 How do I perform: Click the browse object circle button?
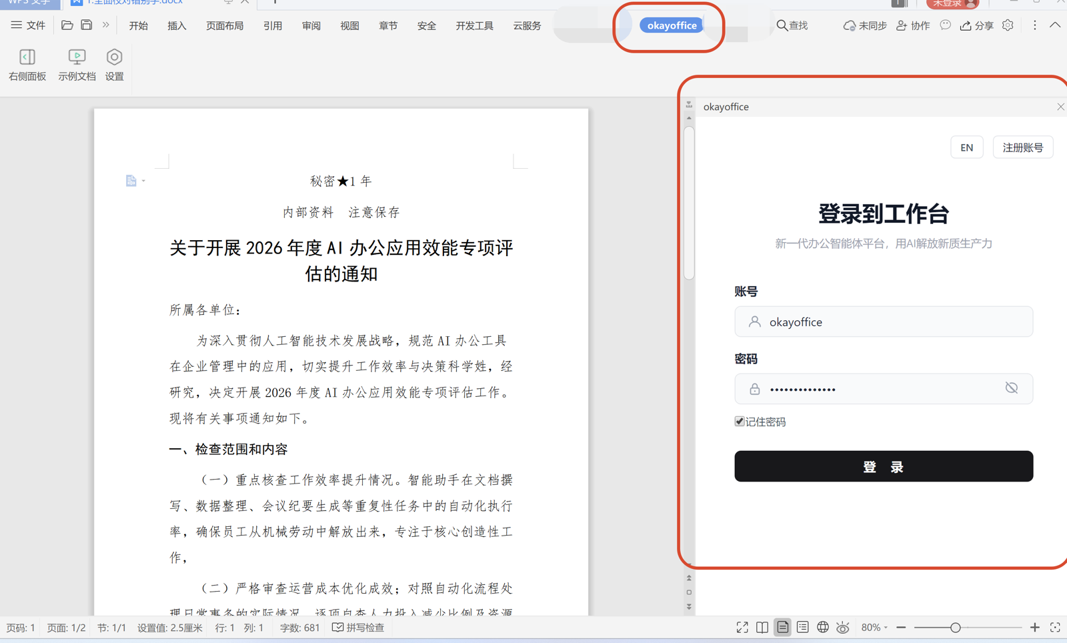coord(689,592)
